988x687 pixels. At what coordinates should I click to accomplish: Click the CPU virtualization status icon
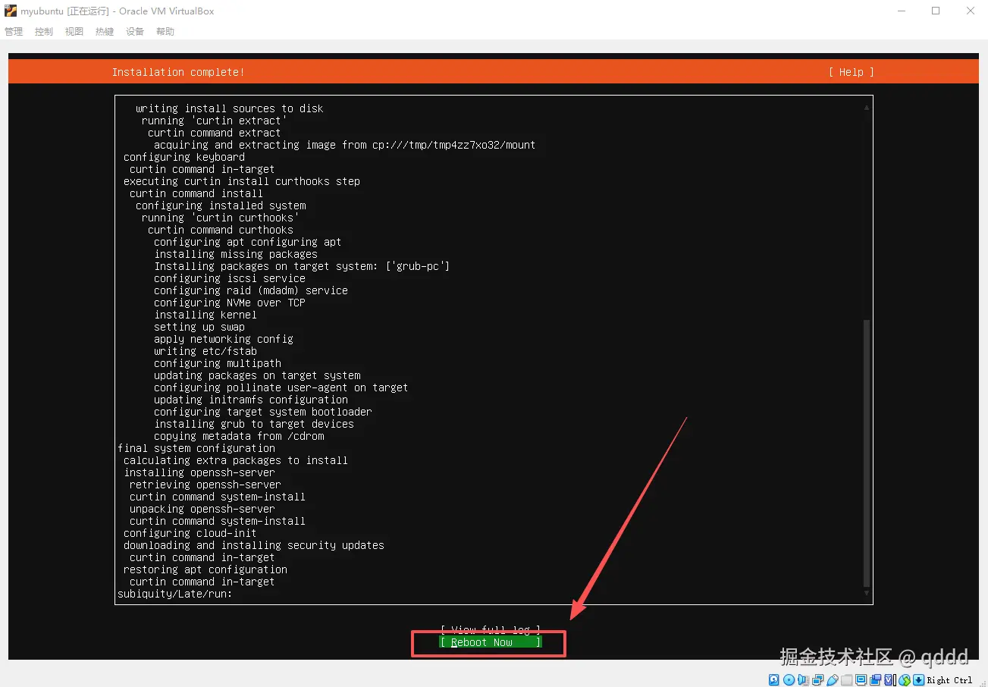click(889, 680)
